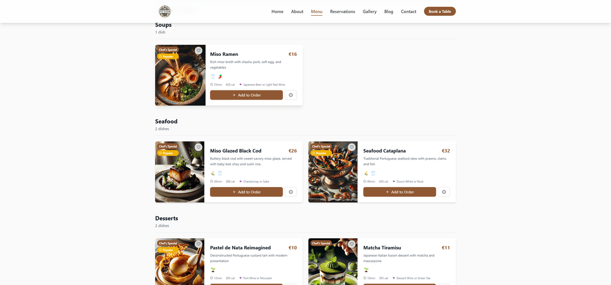The image size is (611, 285).
Task: Open the Seafood Cataplana info icon
Action: [x=444, y=192]
